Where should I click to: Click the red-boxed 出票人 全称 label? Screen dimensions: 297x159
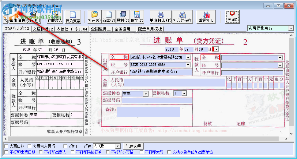coord(119,57)
